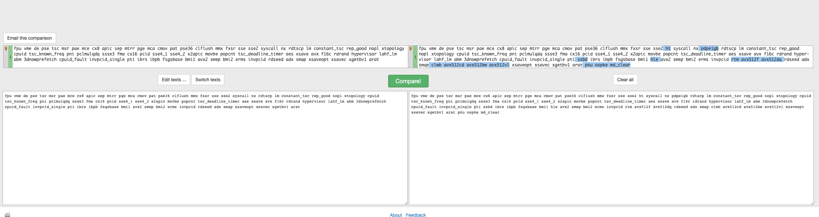
Task: Open the Edit texts ... option
Action: coord(174,80)
